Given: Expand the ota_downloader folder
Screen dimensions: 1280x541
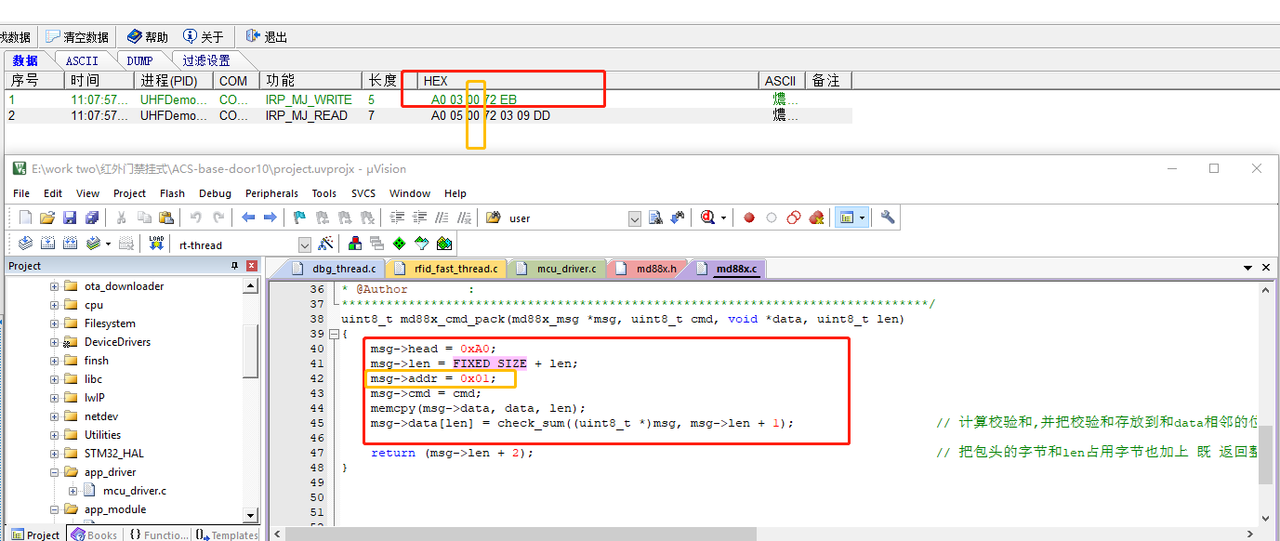Looking at the screenshot, I should pyautogui.click(x=54, y=286).
